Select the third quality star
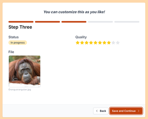This screenshot has height=119, width=148. [86, 43]
